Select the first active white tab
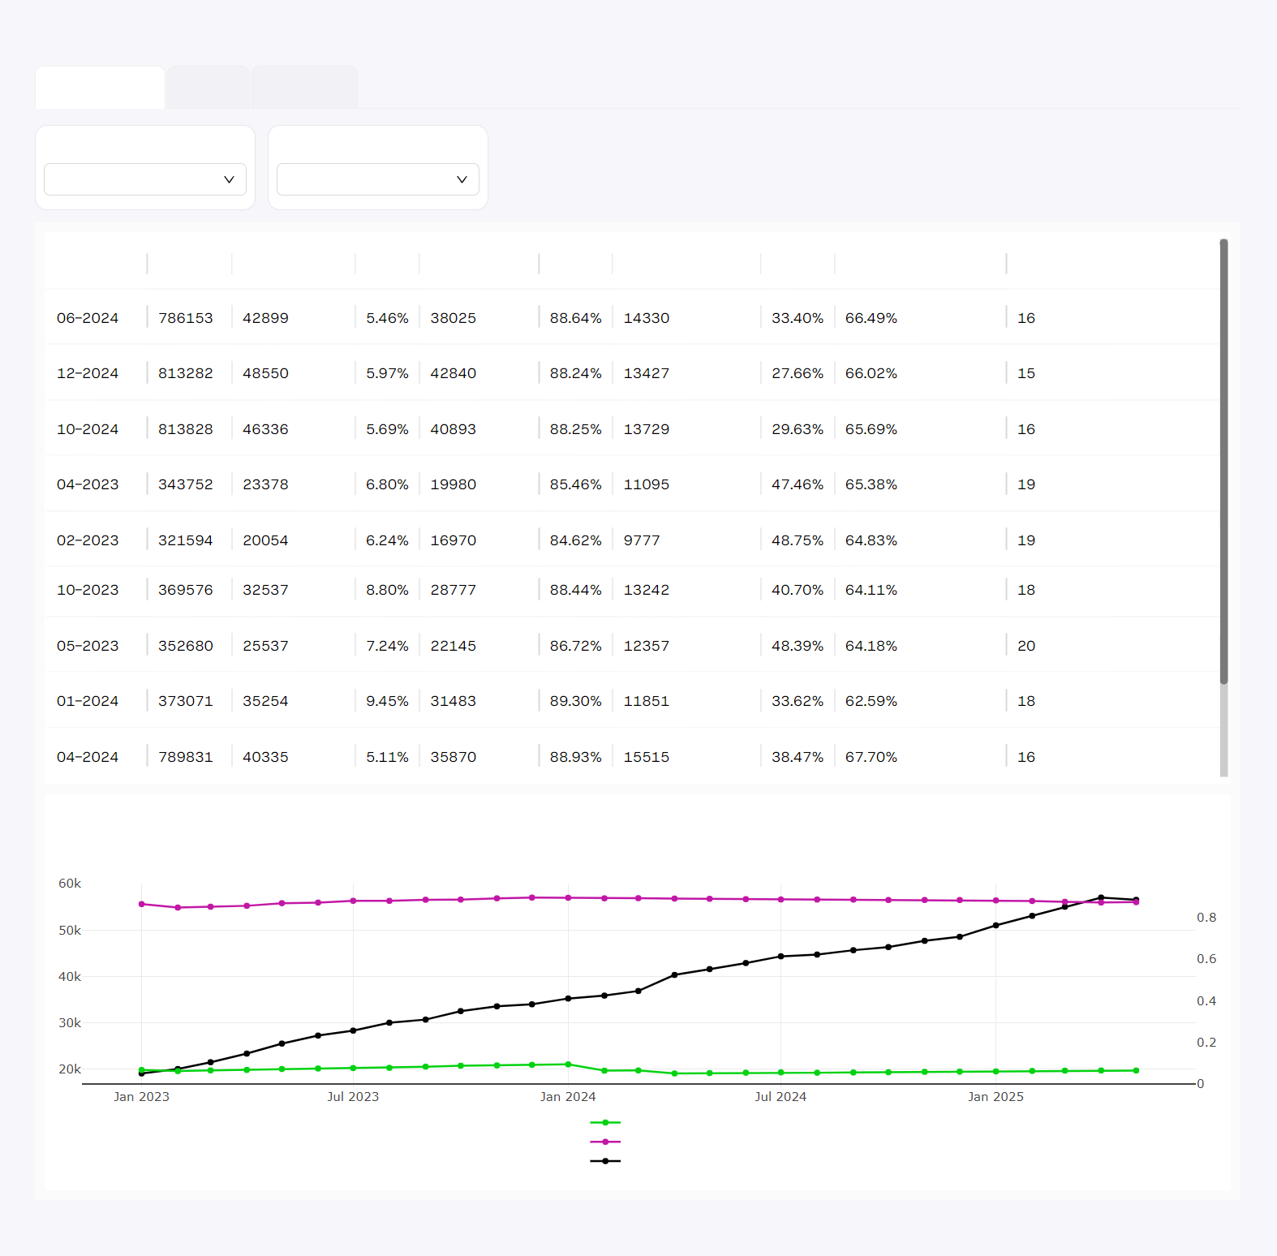 pos(100,88)
